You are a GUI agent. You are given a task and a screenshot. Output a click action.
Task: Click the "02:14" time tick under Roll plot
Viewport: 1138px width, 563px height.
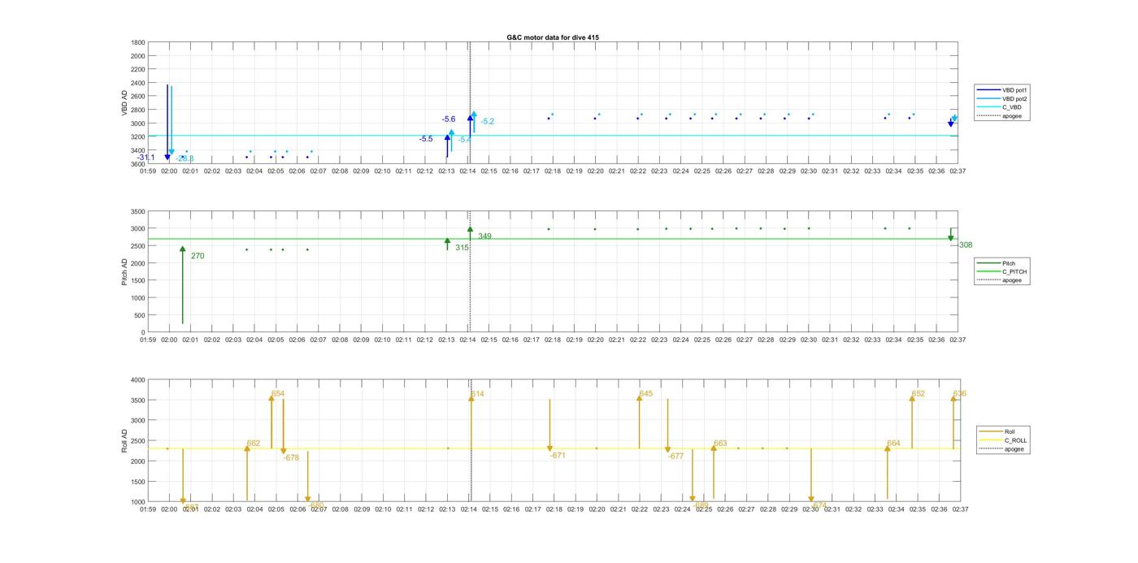(469, 509)
